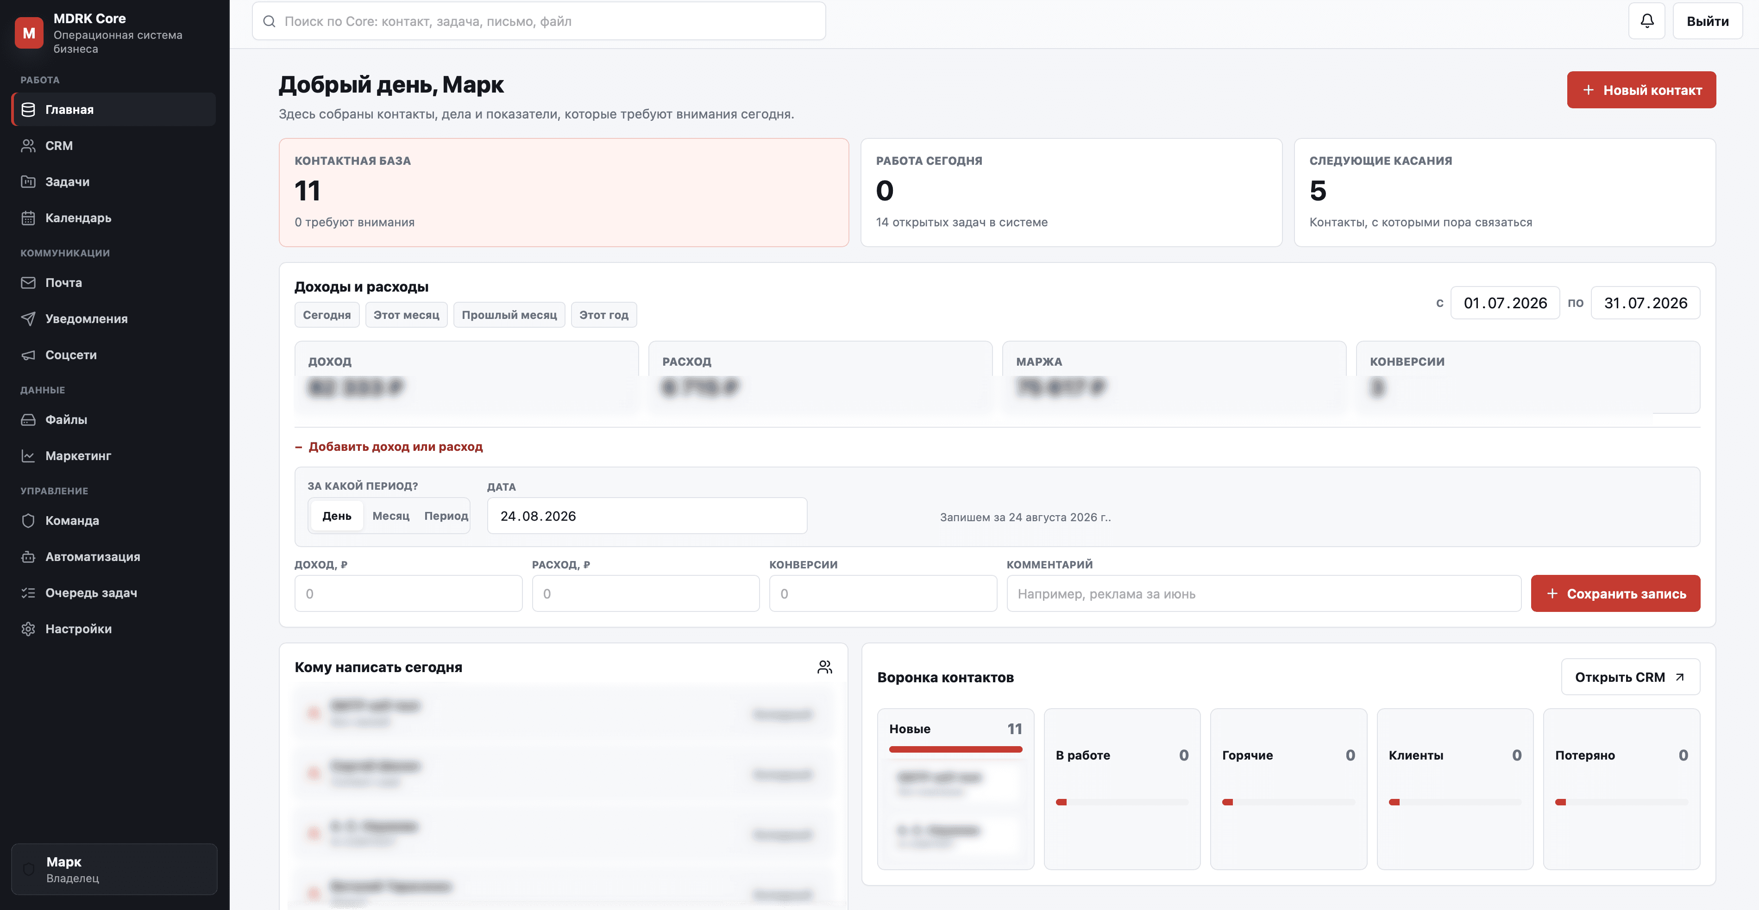
Task: Click the Очередь задач checklist icon
Action: pyautogui.click(x=28, y=593)
